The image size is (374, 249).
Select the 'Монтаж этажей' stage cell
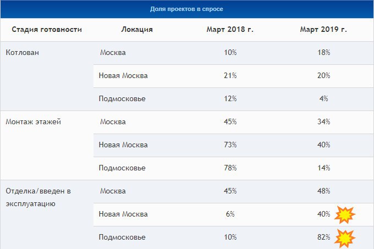coord(33,121)
